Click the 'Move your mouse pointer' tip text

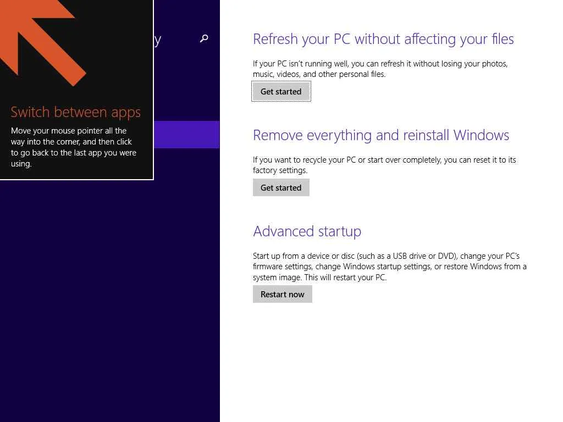tap(74, 147)
